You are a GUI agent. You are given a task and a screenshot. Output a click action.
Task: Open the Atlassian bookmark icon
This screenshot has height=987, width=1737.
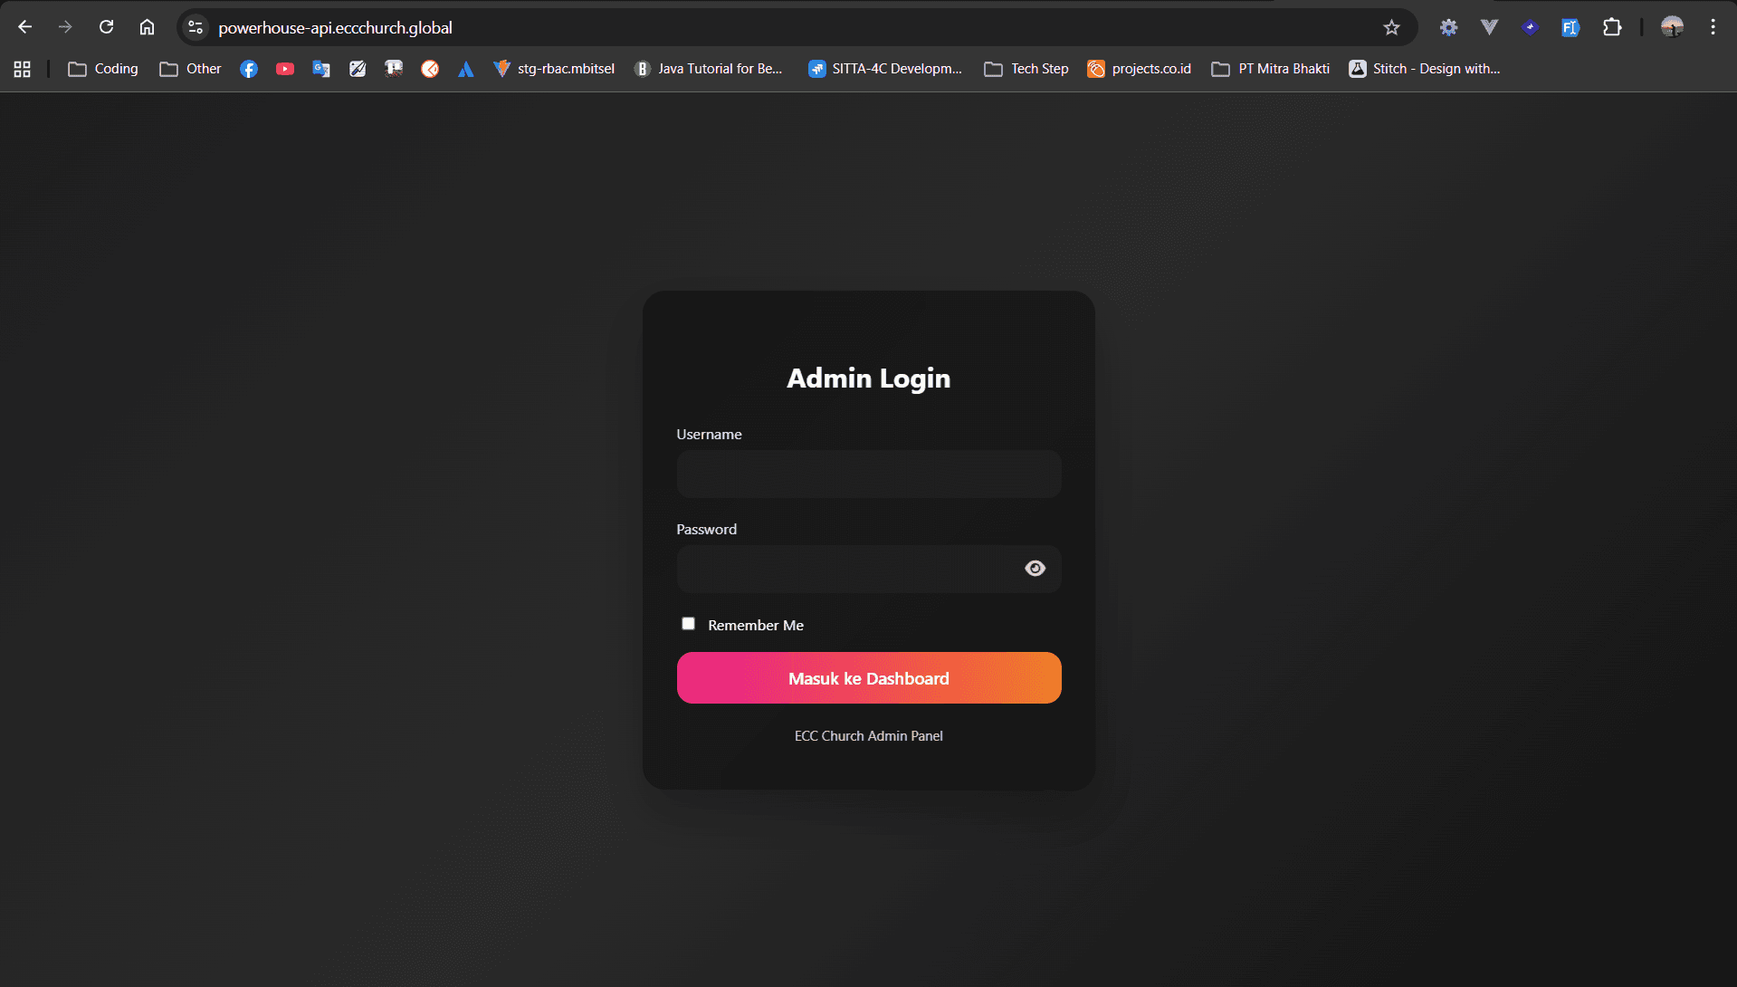pos(465,68)
